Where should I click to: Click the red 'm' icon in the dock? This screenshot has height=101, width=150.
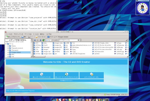pyautogui.click(x=63, y=100)
